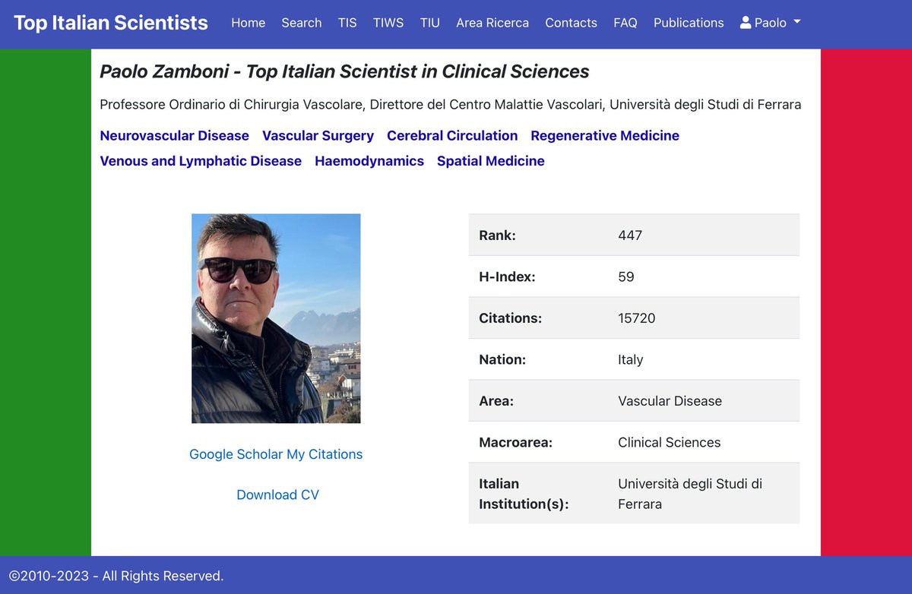Open the Area Ricerca section
This screenshot has width=912, height=594.
pos(492,23)
